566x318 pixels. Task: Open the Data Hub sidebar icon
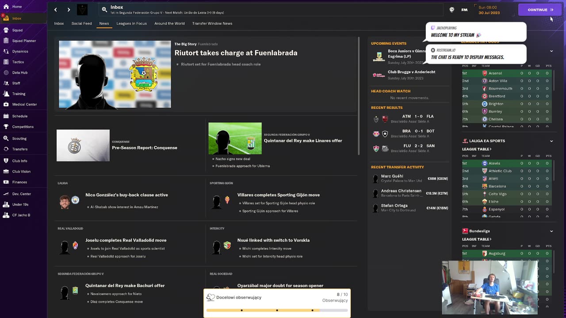[x=6, y=72]
